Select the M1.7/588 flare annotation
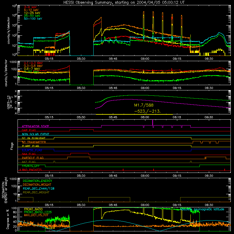 pyautogui.click(x=144, y=105)
